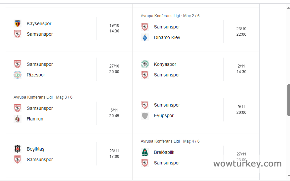The width and height of the screenshot is (290, 181).
Task: Click the Rizespor team logo
Action: 18,75
